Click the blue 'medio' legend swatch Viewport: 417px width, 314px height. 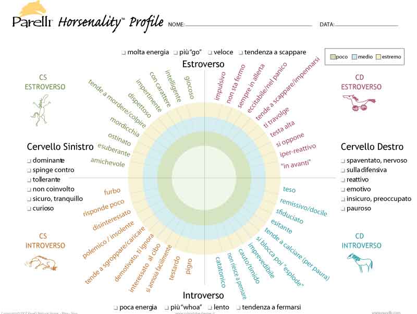(354, 57)
